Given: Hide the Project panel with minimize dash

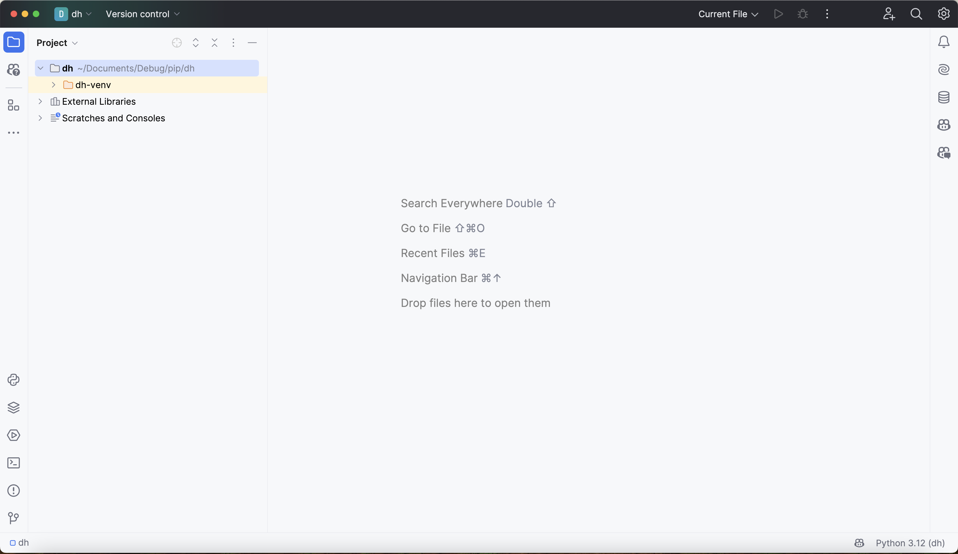Looking at the screenshot, I should (x=252, y=43).
